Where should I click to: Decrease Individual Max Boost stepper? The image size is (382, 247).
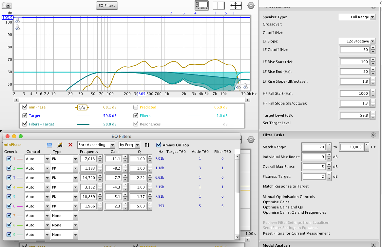click(329, 159)
